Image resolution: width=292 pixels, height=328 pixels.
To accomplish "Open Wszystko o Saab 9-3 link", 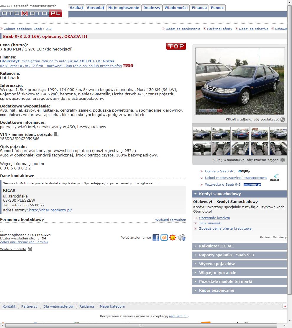I will tap(223, 185).
